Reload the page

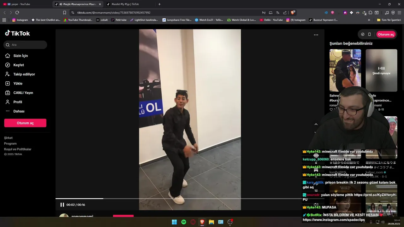[x=17, y=13]
